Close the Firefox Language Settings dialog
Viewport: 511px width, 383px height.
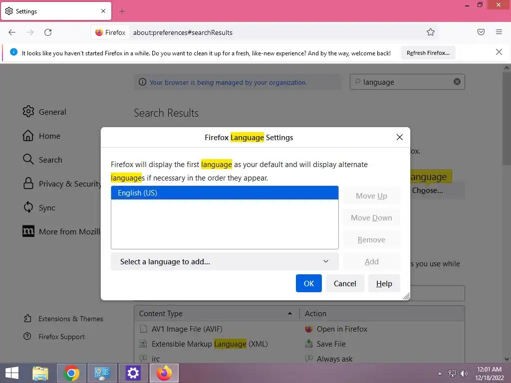point(400,137)
